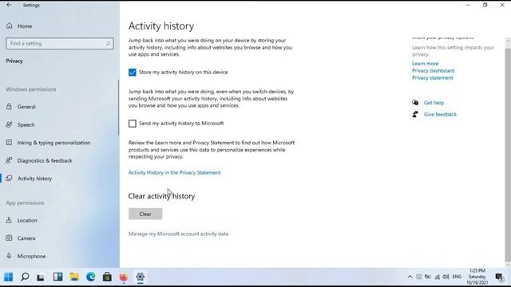
Task: Focus the Find a setting search box
Action: coord(60,43)
